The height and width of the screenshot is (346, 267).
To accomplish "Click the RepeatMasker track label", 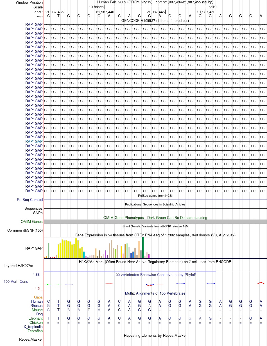I will click(31, 339).
